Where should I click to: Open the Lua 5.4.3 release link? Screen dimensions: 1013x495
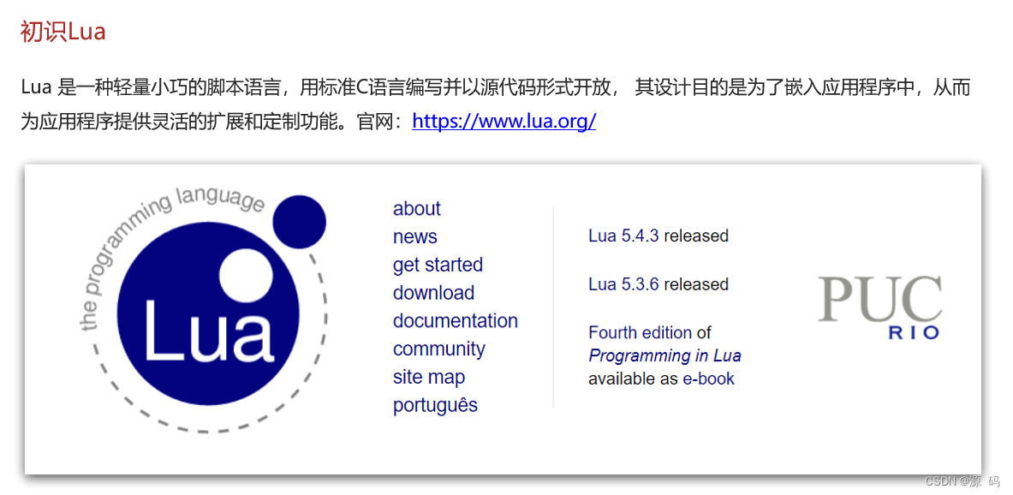point(623,236)
